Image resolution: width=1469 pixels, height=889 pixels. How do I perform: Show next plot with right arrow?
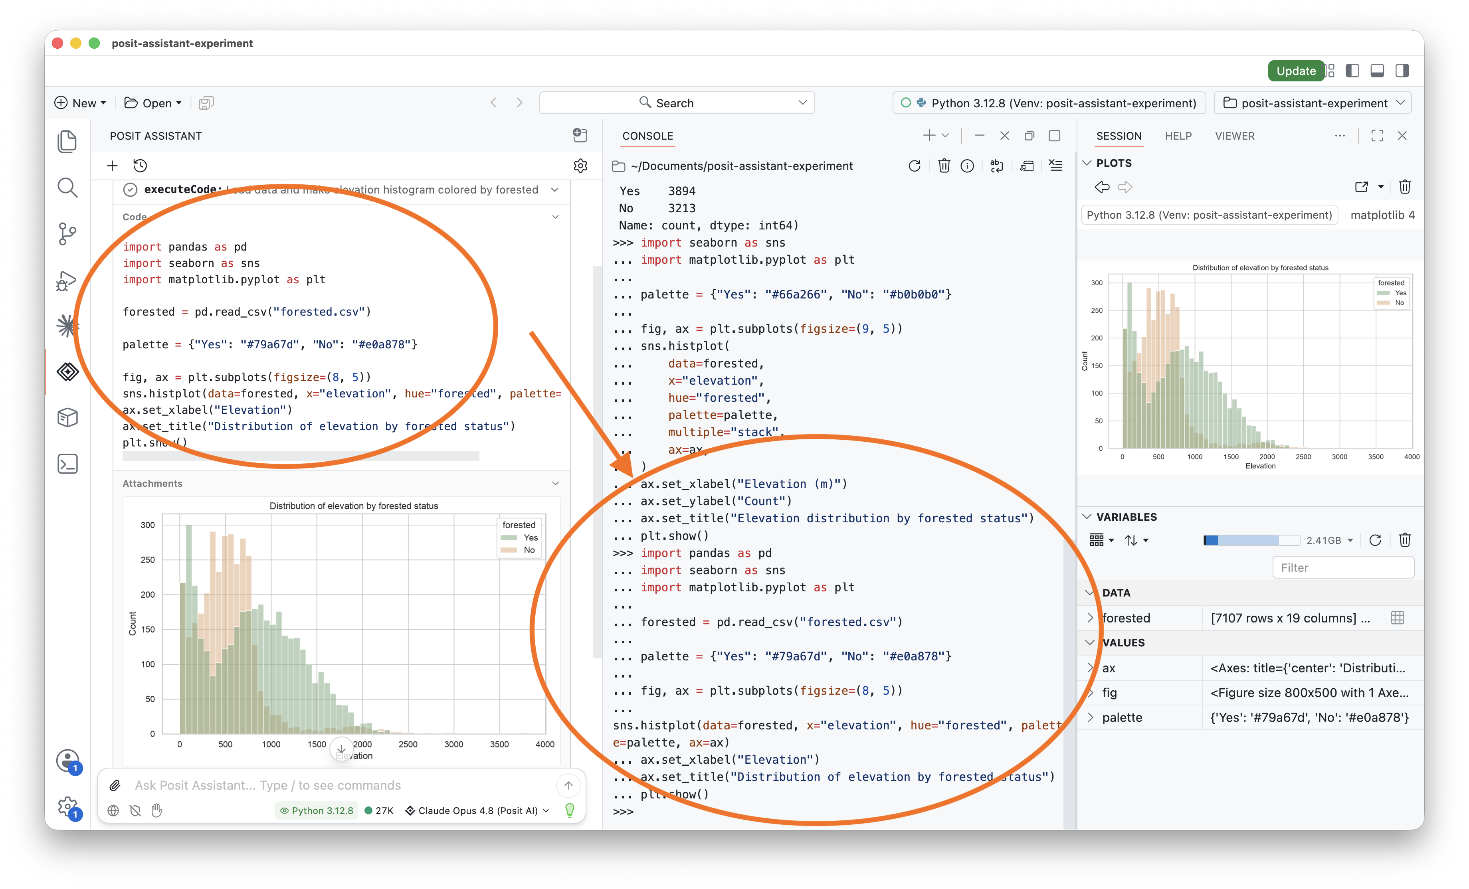click(x=1125, y=187)
